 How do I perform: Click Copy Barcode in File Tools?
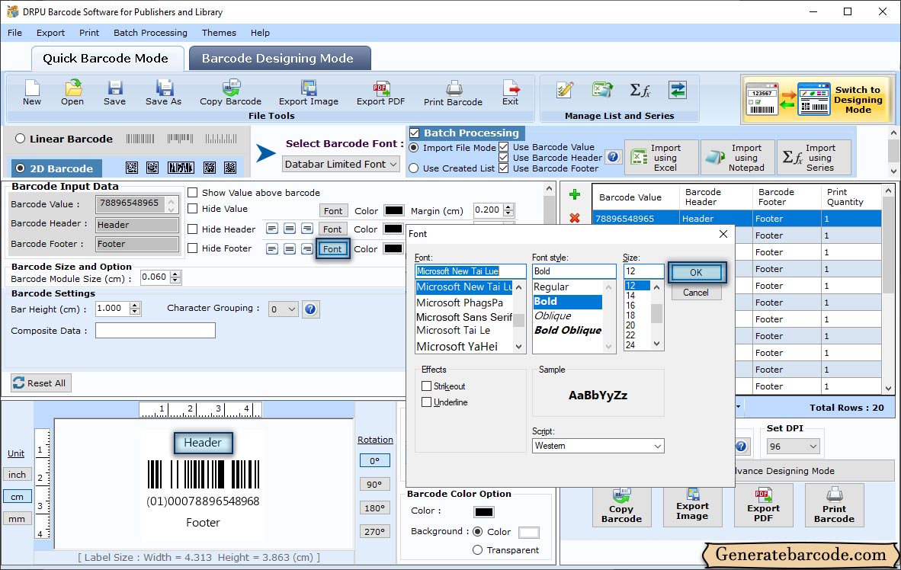point(230,93)
